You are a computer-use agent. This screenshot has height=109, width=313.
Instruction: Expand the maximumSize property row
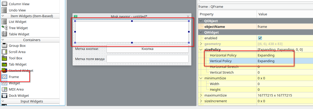pos(201,95)
